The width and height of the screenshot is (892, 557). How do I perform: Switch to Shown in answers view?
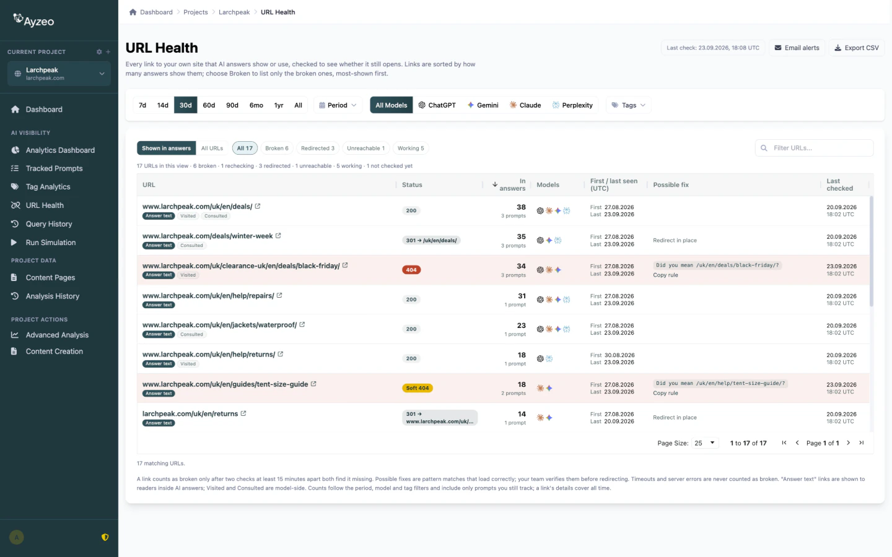tap(166, 148)
